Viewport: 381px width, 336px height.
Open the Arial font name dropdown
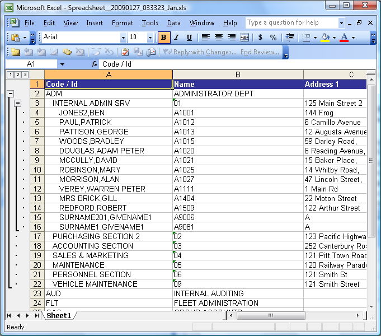[123, 38]
